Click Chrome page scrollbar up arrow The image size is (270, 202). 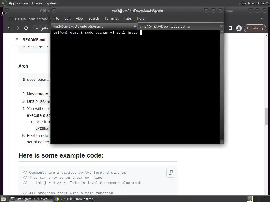point(266,36)
